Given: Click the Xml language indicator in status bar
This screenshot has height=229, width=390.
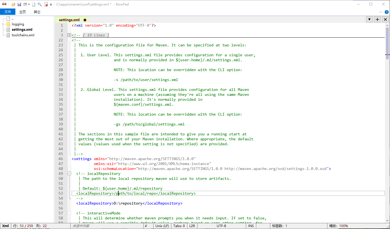Looking at the screenshot, I should (5, 226).
